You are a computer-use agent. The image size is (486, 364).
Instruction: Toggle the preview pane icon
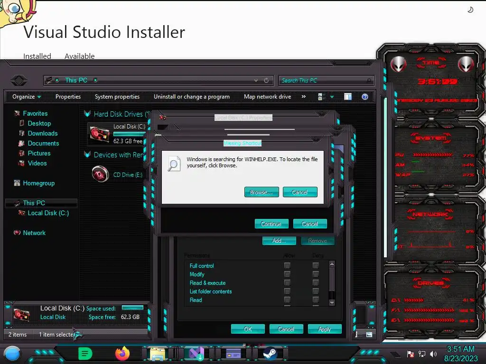[348, 97]
